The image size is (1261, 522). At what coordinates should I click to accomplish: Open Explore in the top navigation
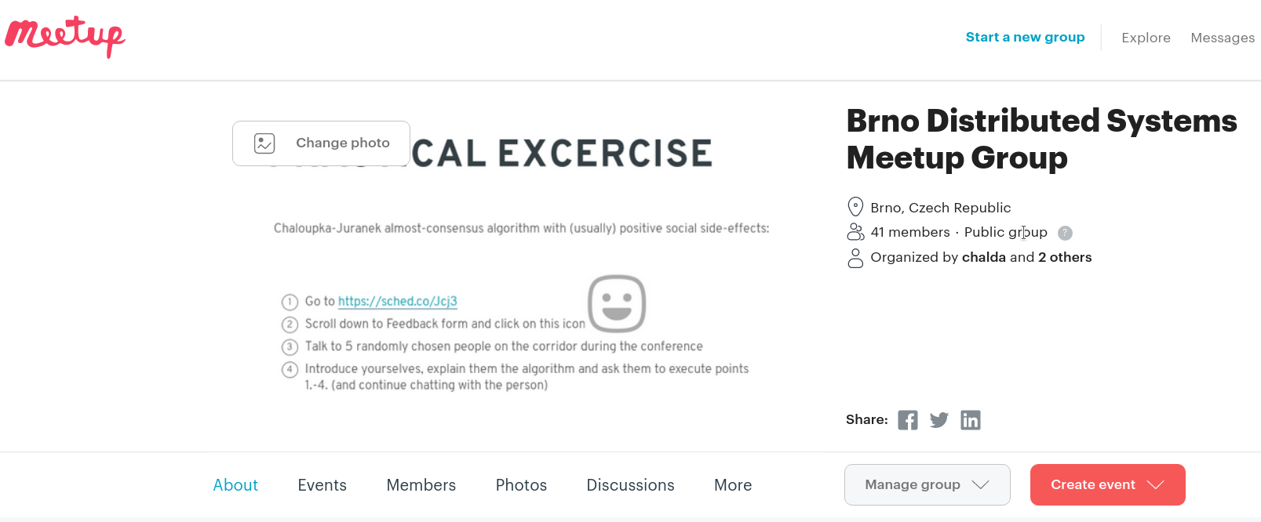1146,38
